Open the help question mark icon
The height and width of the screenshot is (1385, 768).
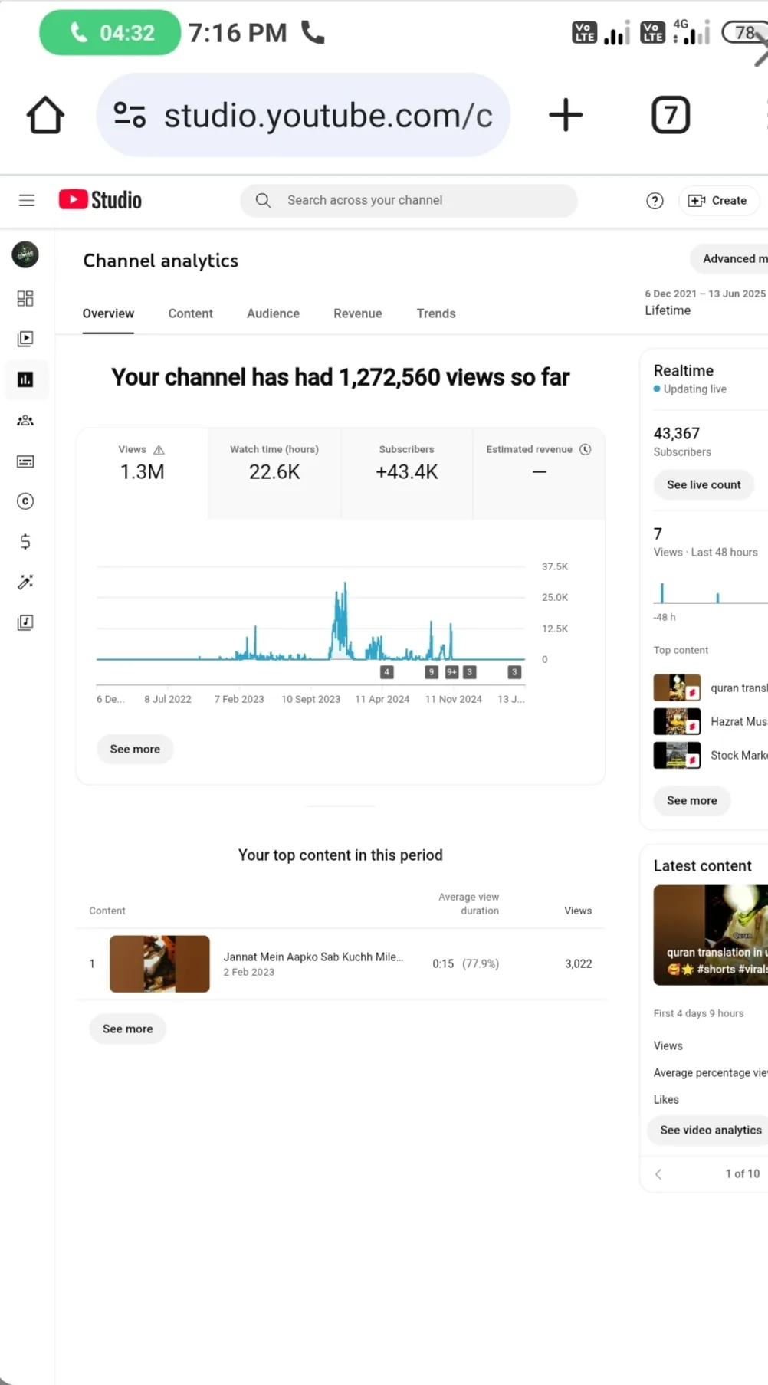tap(655, 201)
